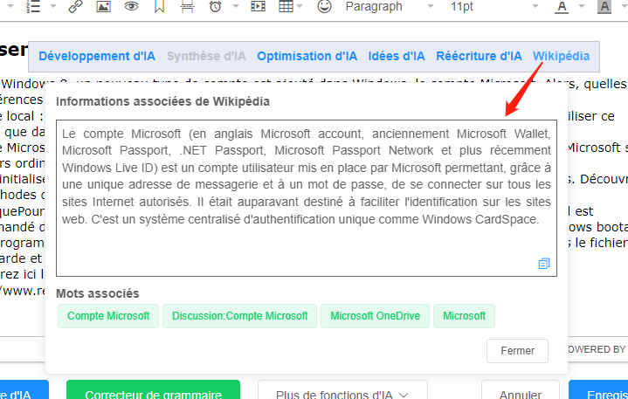Click the Fermer button
The height and width of the screenshot is (399, 628).
(517, 351)
